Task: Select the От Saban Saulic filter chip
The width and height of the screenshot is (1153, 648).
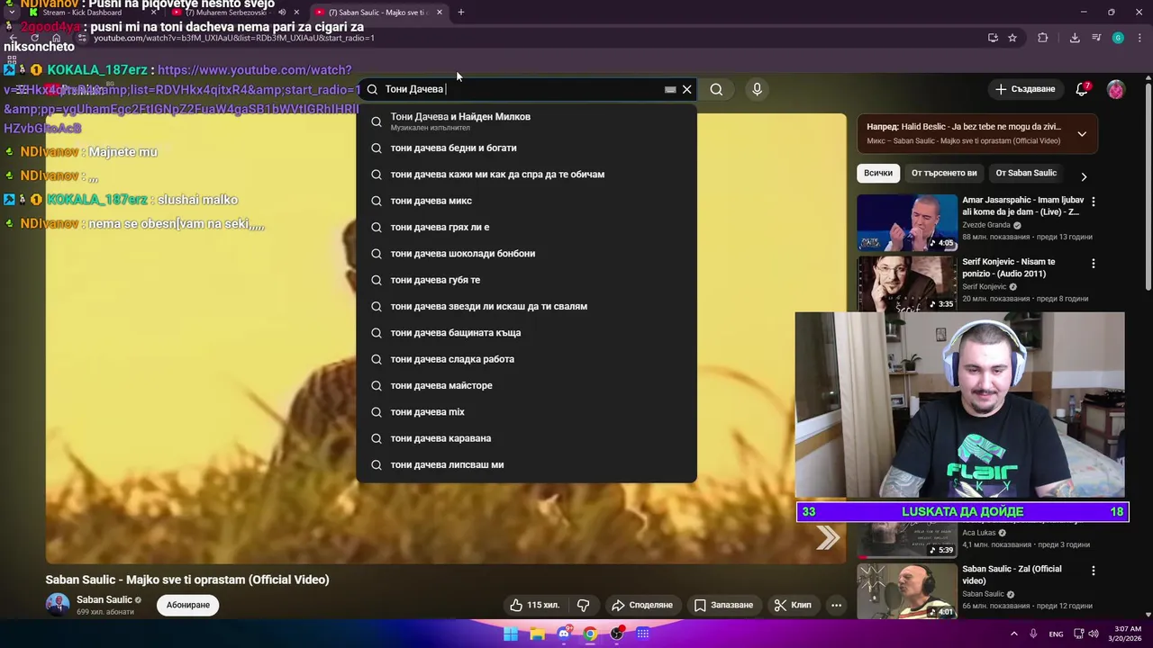Action: click(1026, 173)
